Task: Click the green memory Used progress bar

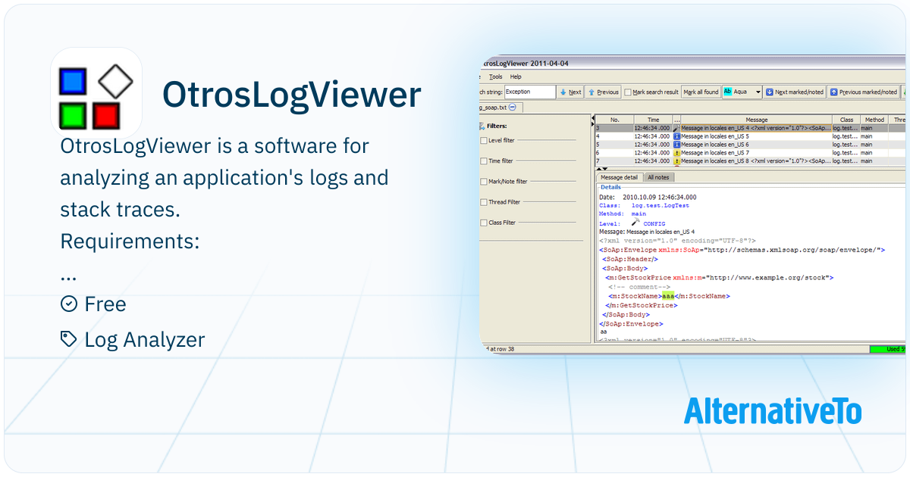Action: (x=887, y=349)
